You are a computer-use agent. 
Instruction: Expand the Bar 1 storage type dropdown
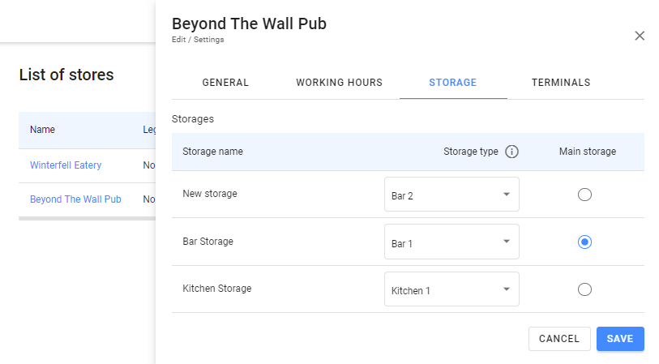point(451,242)
